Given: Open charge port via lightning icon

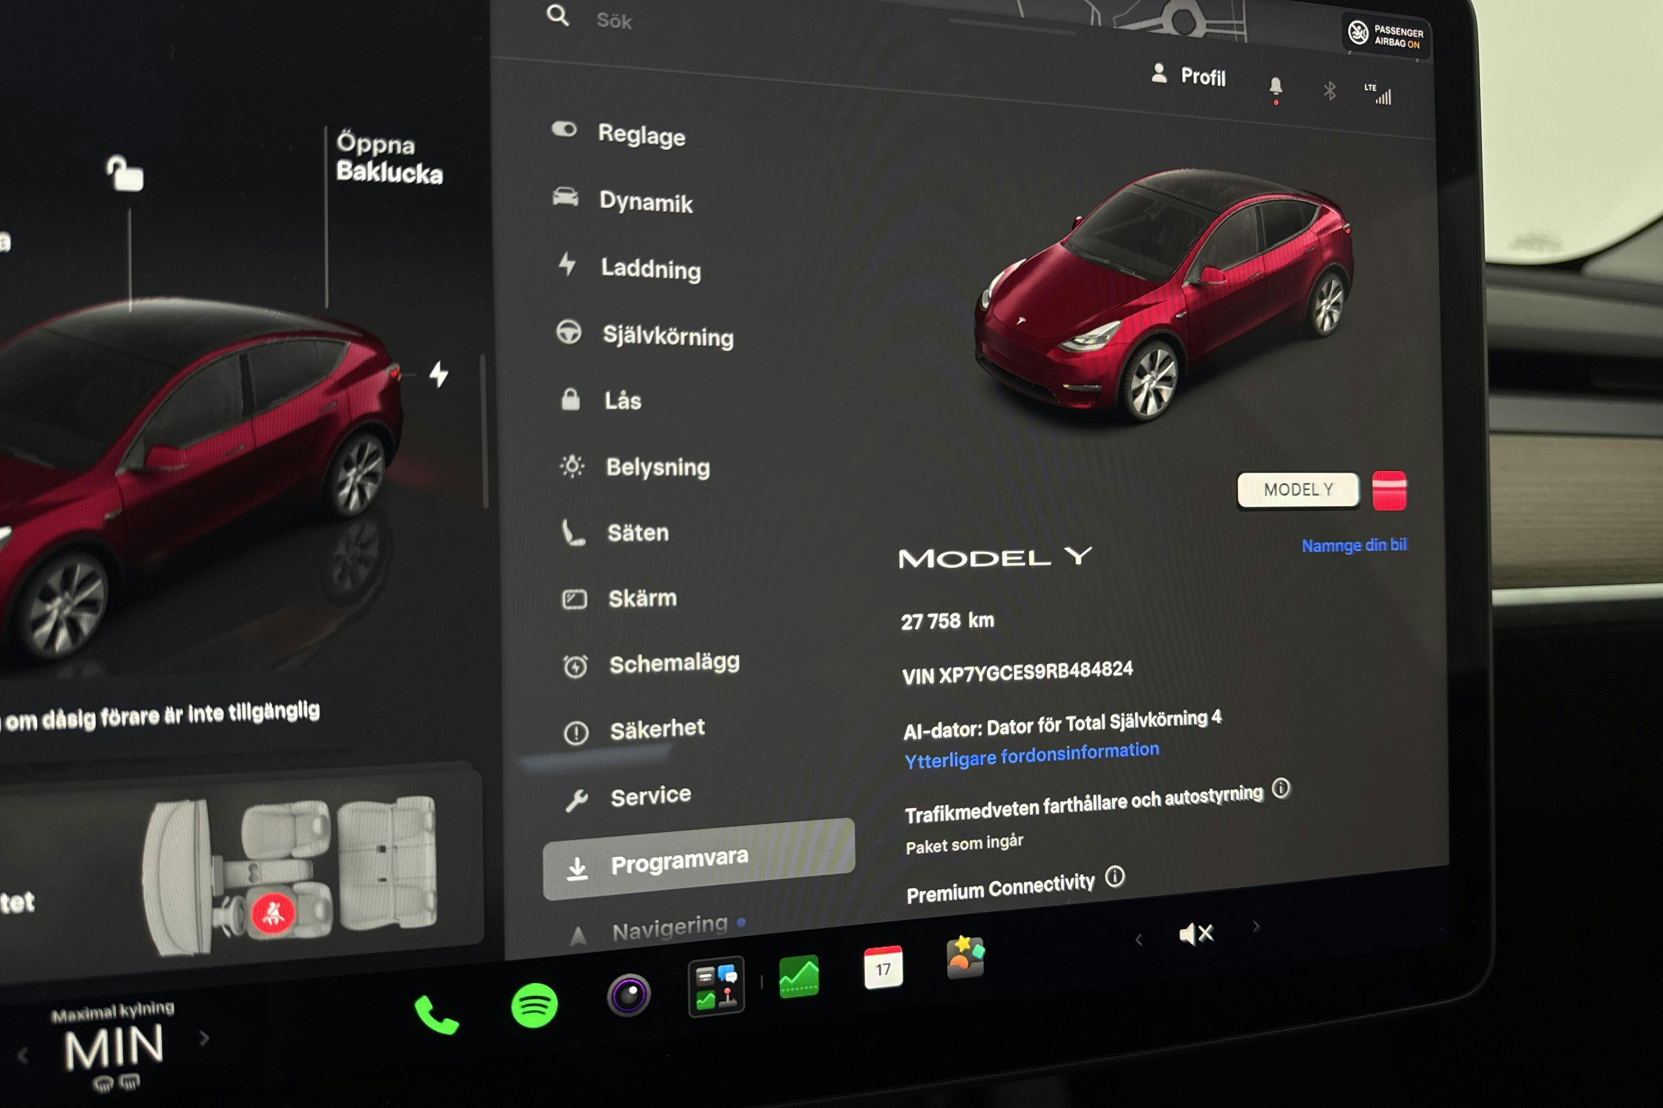Looking at the screenshot, I should pos(439,374).
